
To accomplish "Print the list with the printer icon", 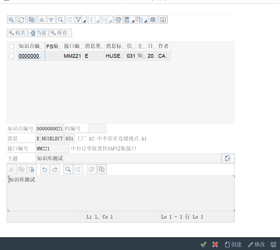I will [118, 20].
